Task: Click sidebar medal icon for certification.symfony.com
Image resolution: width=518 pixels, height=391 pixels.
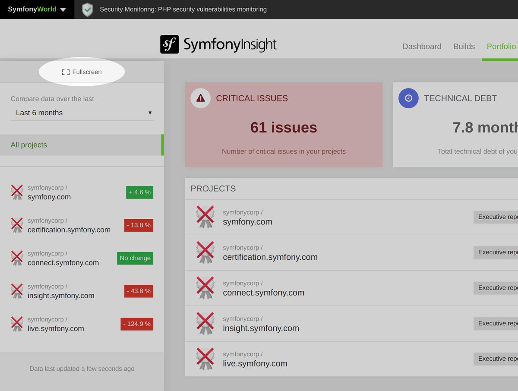Action: [x=17, y=225]
